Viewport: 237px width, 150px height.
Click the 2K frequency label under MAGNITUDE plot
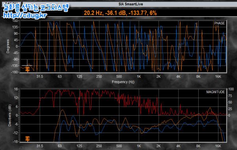158,146
